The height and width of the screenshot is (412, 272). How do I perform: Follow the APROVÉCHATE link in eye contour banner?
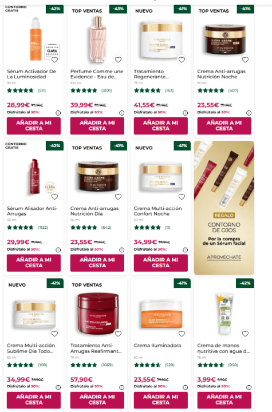click(224, 257)
